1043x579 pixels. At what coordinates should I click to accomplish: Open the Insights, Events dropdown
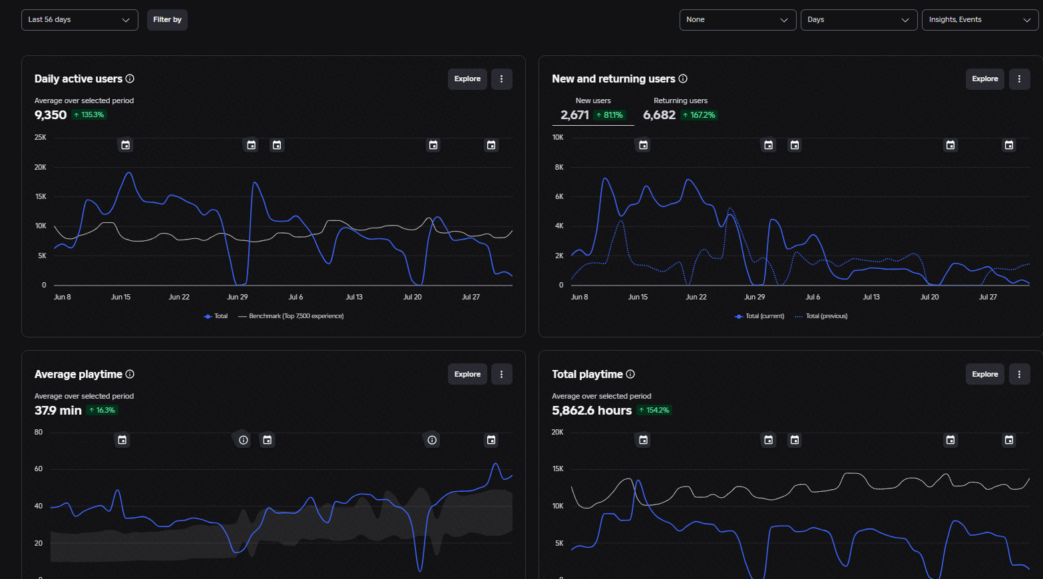[980, 20]
